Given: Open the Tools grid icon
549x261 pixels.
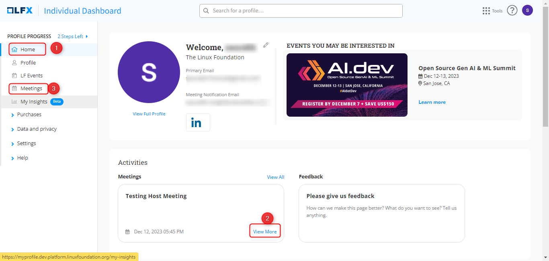Looking at the screenshot, I should [486, 11].
